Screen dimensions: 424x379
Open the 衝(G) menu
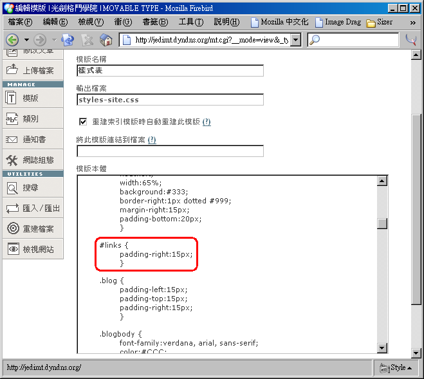(123, 22)
